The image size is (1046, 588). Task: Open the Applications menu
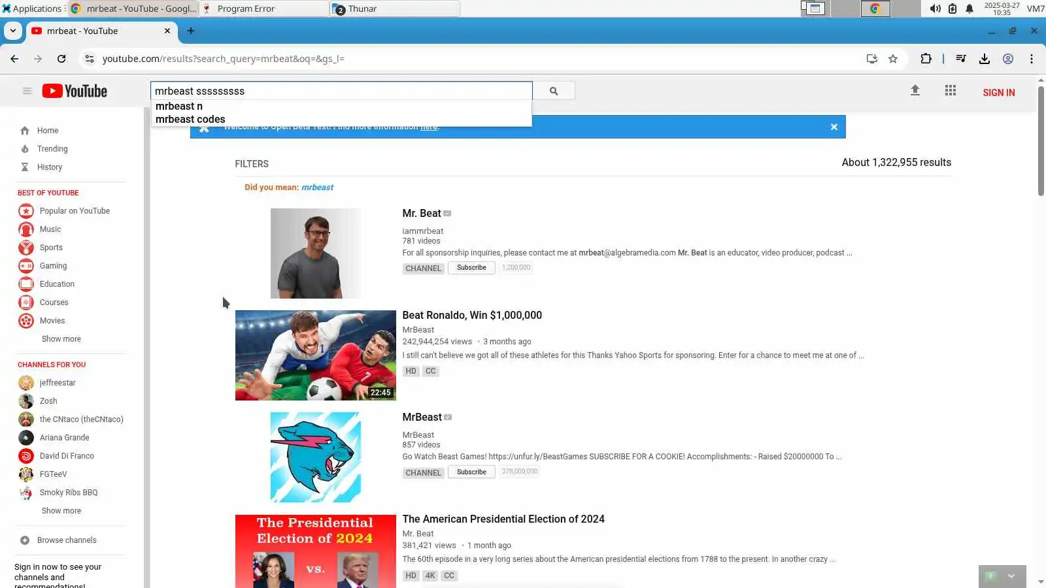click(x=32, y=8)
